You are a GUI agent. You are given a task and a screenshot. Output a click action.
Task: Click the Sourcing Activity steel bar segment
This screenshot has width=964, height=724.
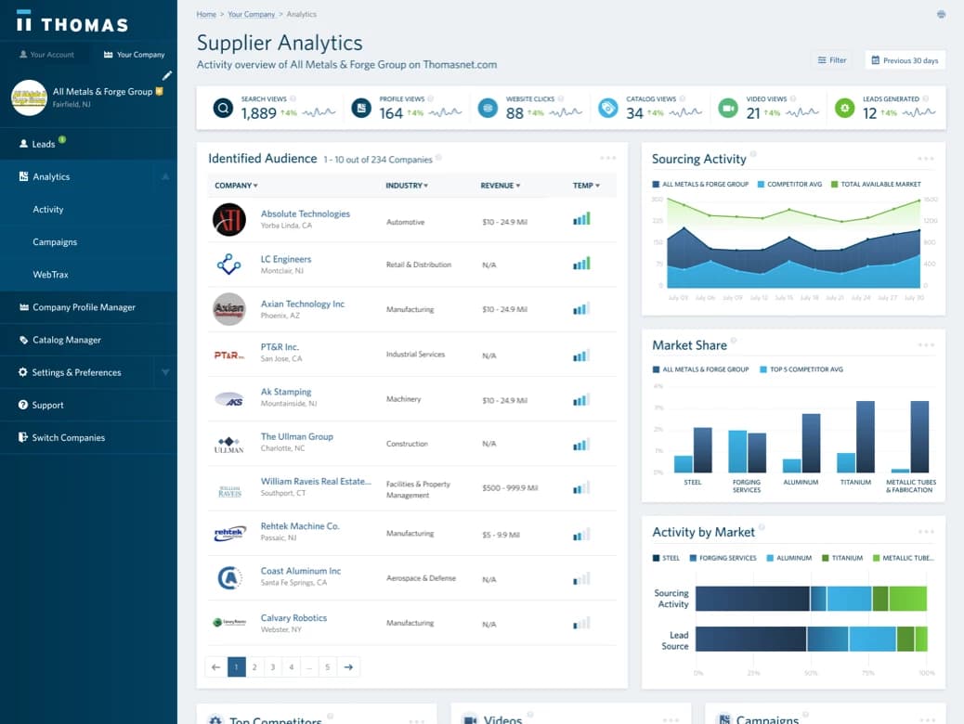[752, 599]
